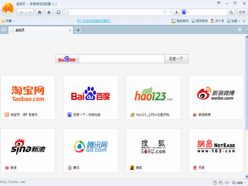The image size is (248, 186).
Task: Go back with the left arrow button
Action: click(x=21, y=12)
